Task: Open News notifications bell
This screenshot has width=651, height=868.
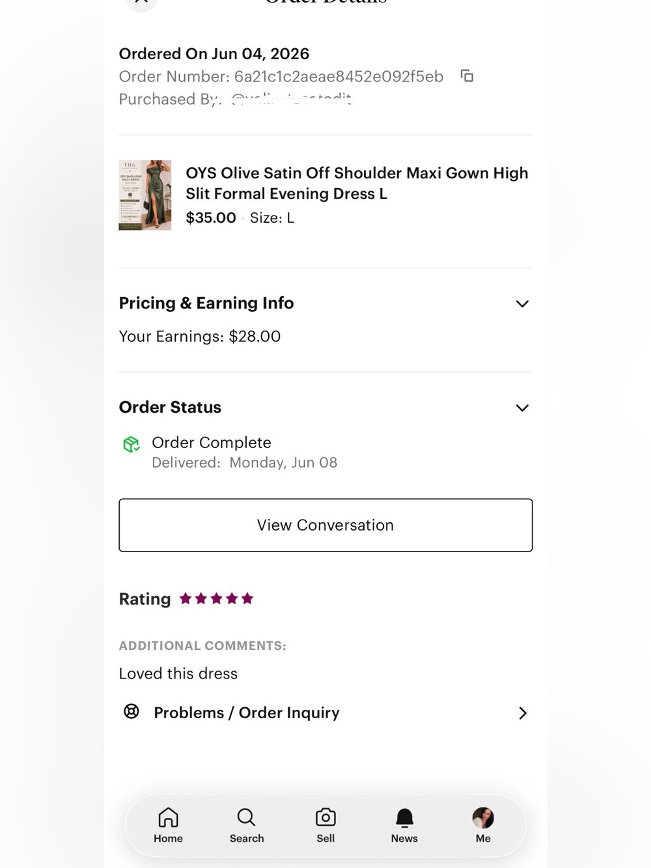Action: coord(404,818)
